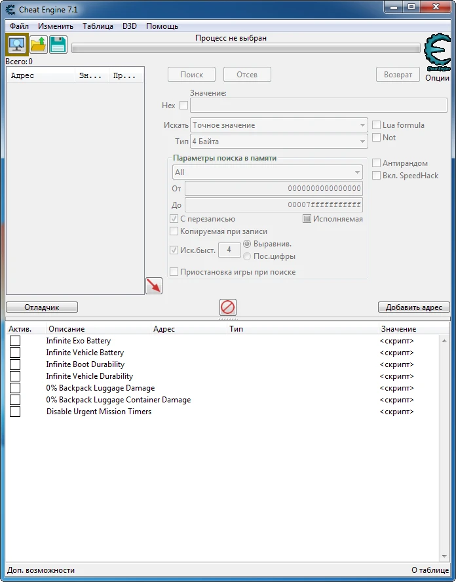Click the Тип column header in table

[x=301, y=329]
